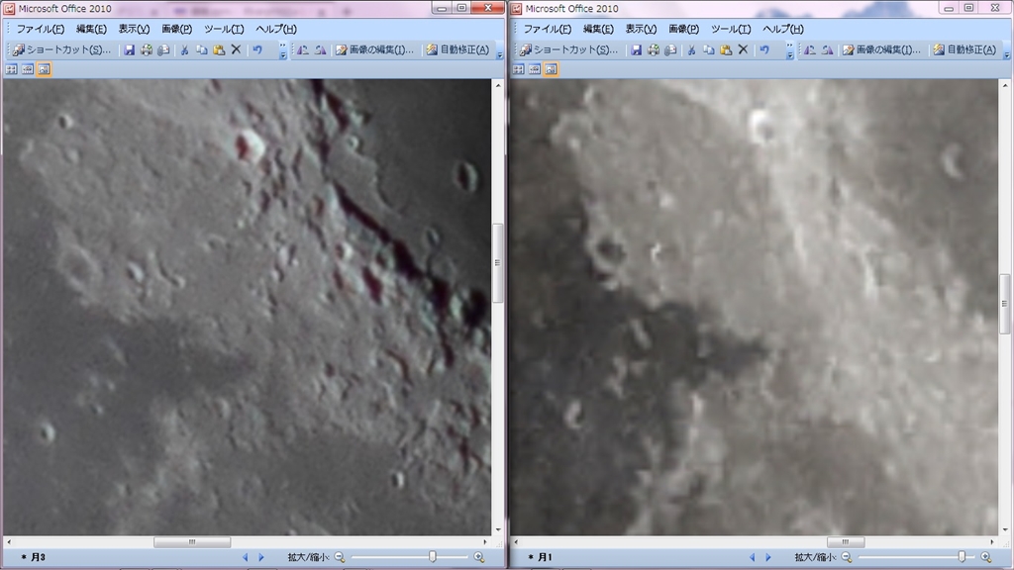Screen dimensions: 1014x570
Task: Go to next picture in left window
Action: point(261,557)
